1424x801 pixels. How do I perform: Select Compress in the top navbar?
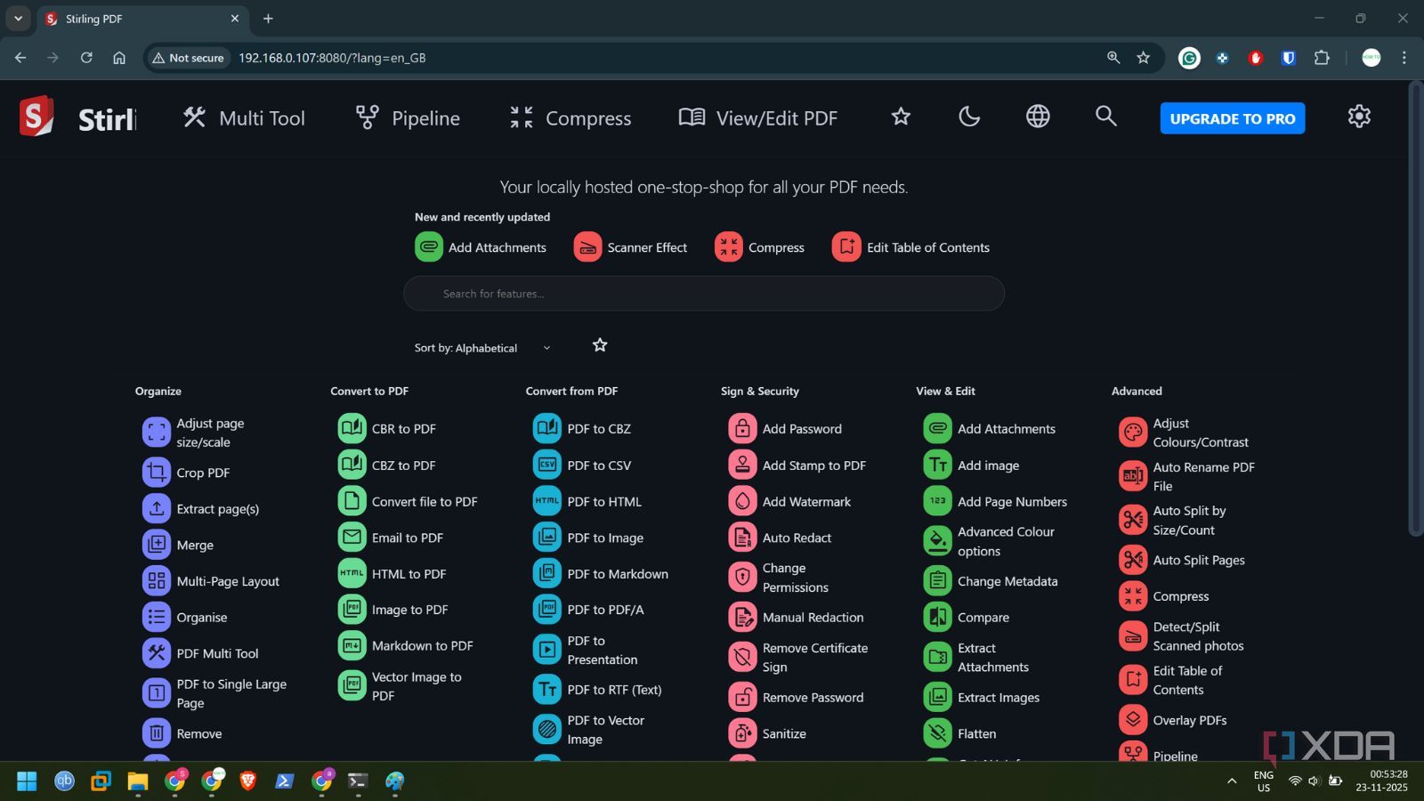pos(570,117)
